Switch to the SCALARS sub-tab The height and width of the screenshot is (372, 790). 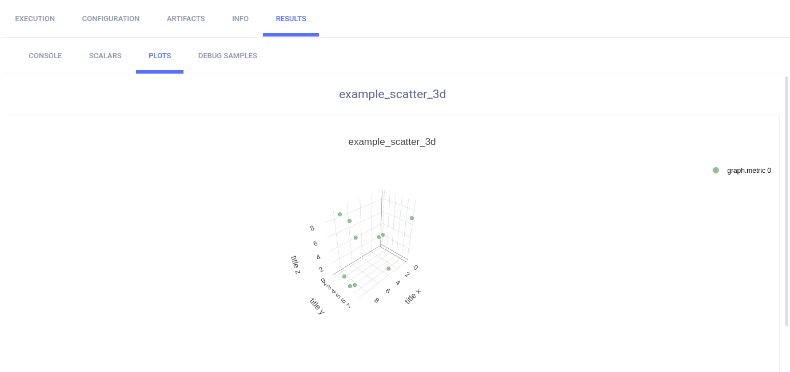click(105, 55)
